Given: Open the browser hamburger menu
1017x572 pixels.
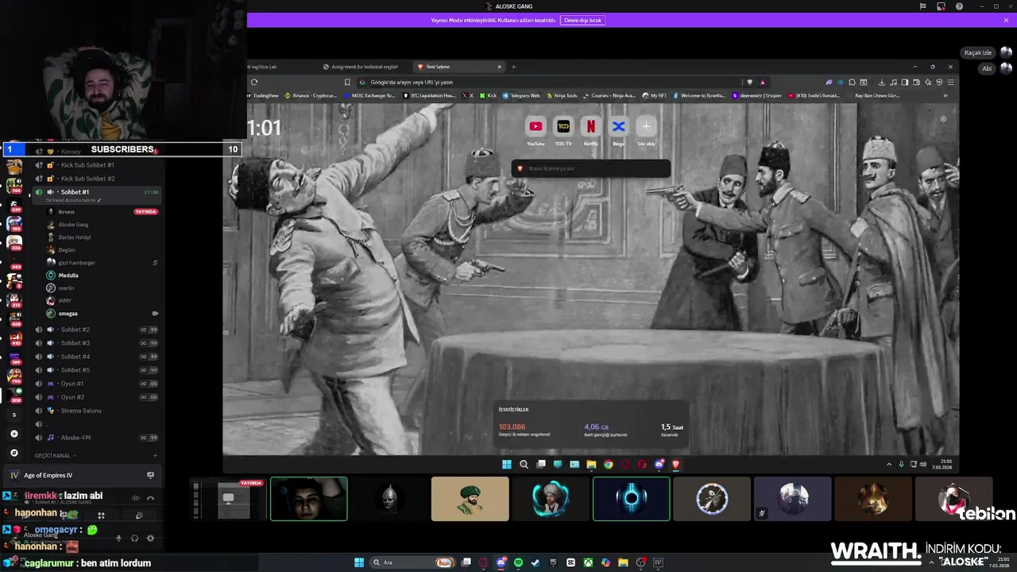Looking at the screenshot, I should [950, 82].
